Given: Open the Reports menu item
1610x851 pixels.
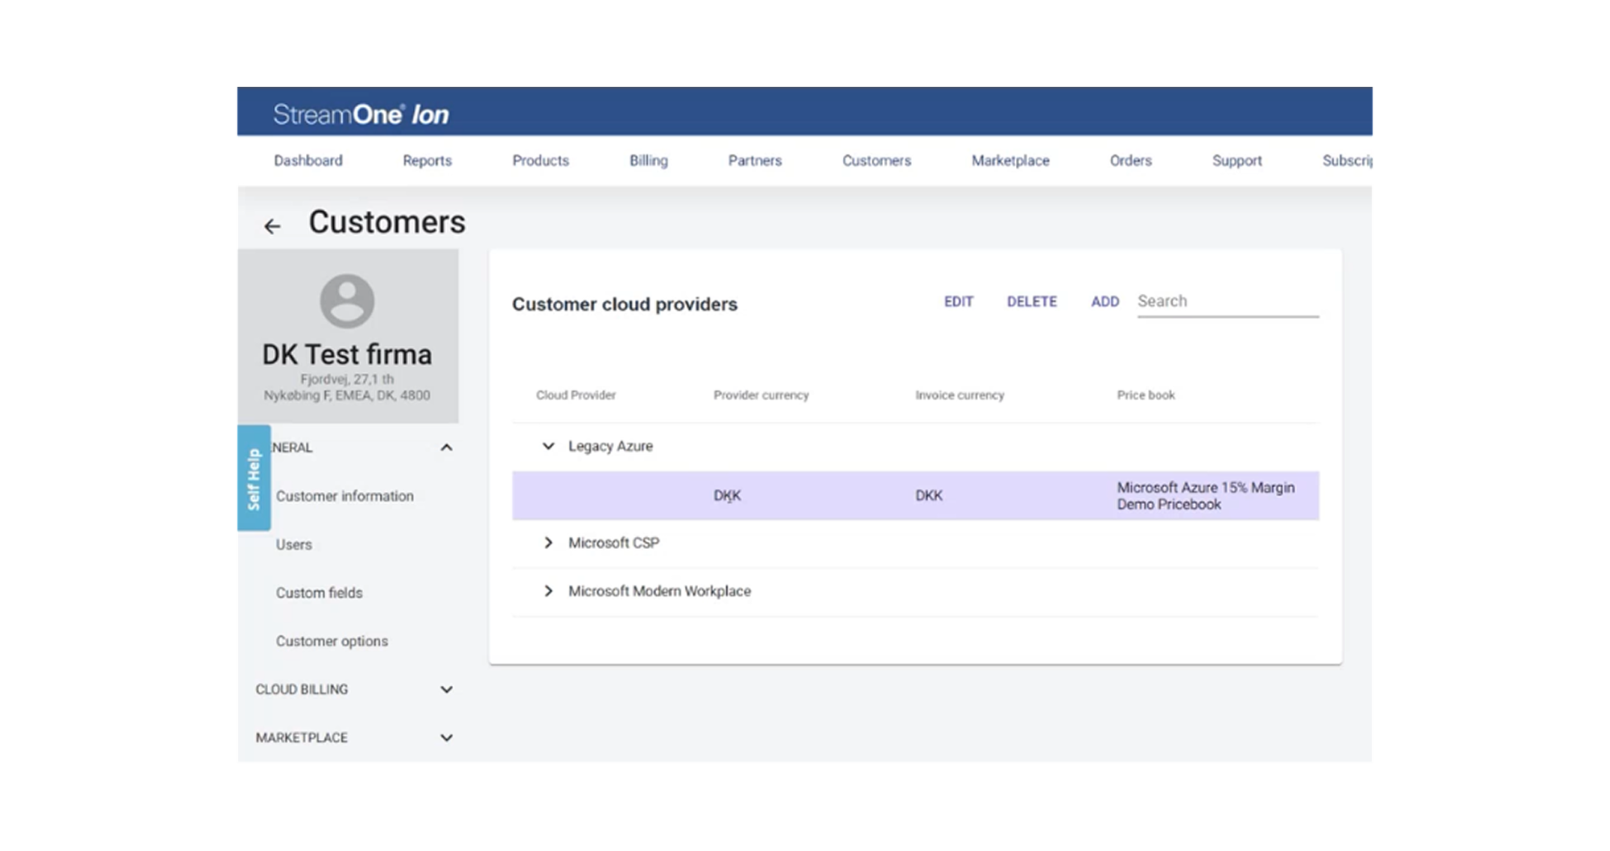Looking at the screenshot, I should click(427, 160).
